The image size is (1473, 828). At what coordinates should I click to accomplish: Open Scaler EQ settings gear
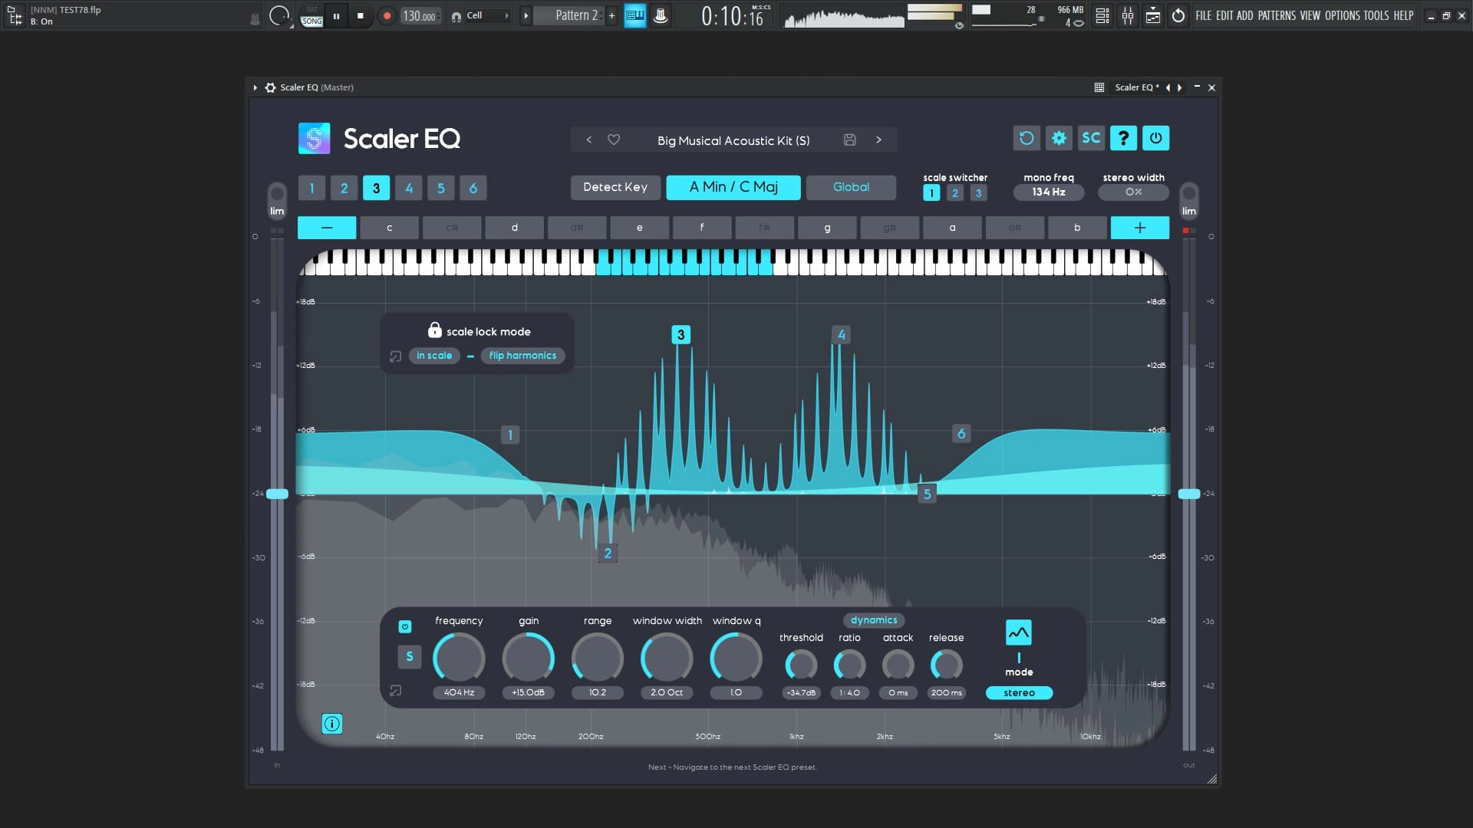click(x=1059, y=138)
